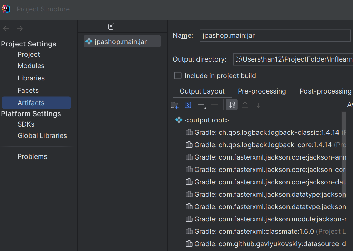Screen dimensions: 353x251
Task: Go to SDKs under Platform Settings
Action: tap(26, 124)
